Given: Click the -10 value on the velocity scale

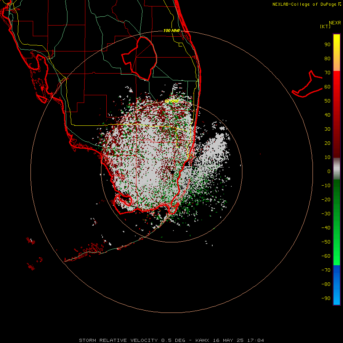Looking at the screenshot, I should pos(326,186).
